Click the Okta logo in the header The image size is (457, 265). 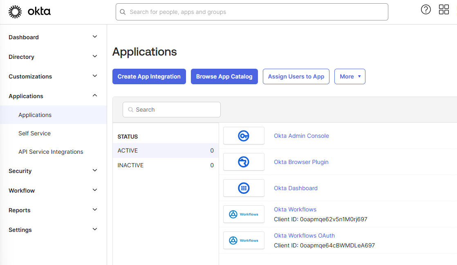click(x=29, y=12)
